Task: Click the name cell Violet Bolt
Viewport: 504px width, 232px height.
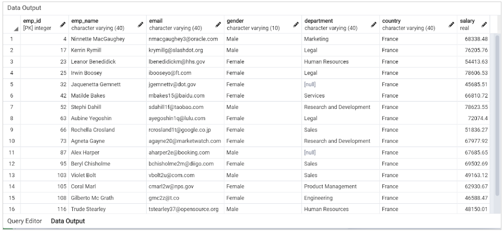Action: (x=108, y=175)
